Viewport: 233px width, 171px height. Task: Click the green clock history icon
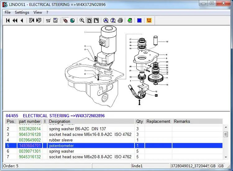(72, 21)
